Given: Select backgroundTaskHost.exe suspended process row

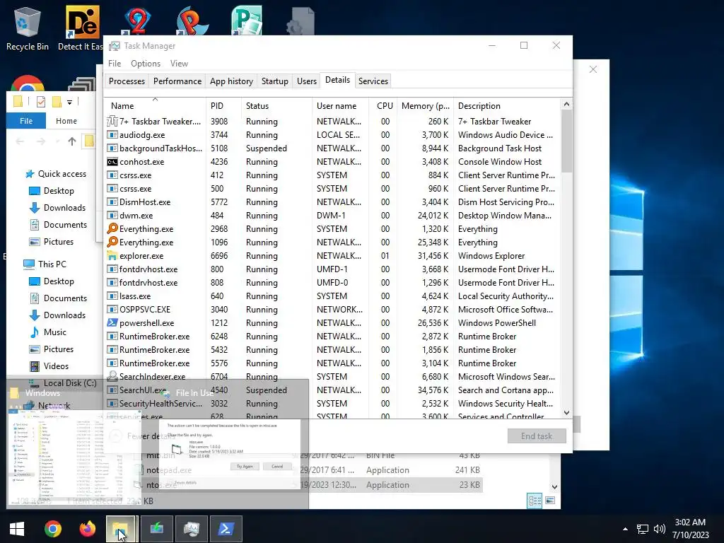Looking at the screenshot, I should click(x=332, y=148).
